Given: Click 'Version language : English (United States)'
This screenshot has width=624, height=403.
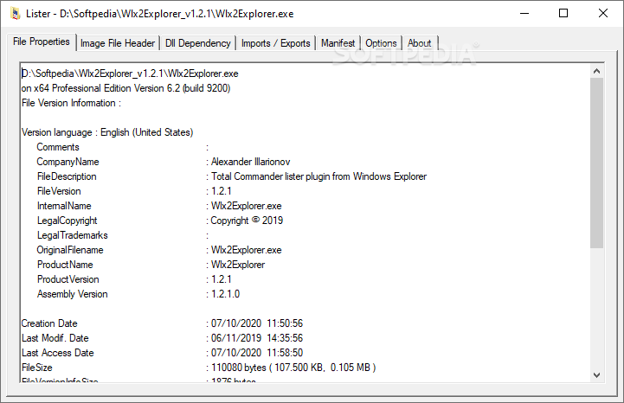Looking at the screenshot, I should click(107, 132).
